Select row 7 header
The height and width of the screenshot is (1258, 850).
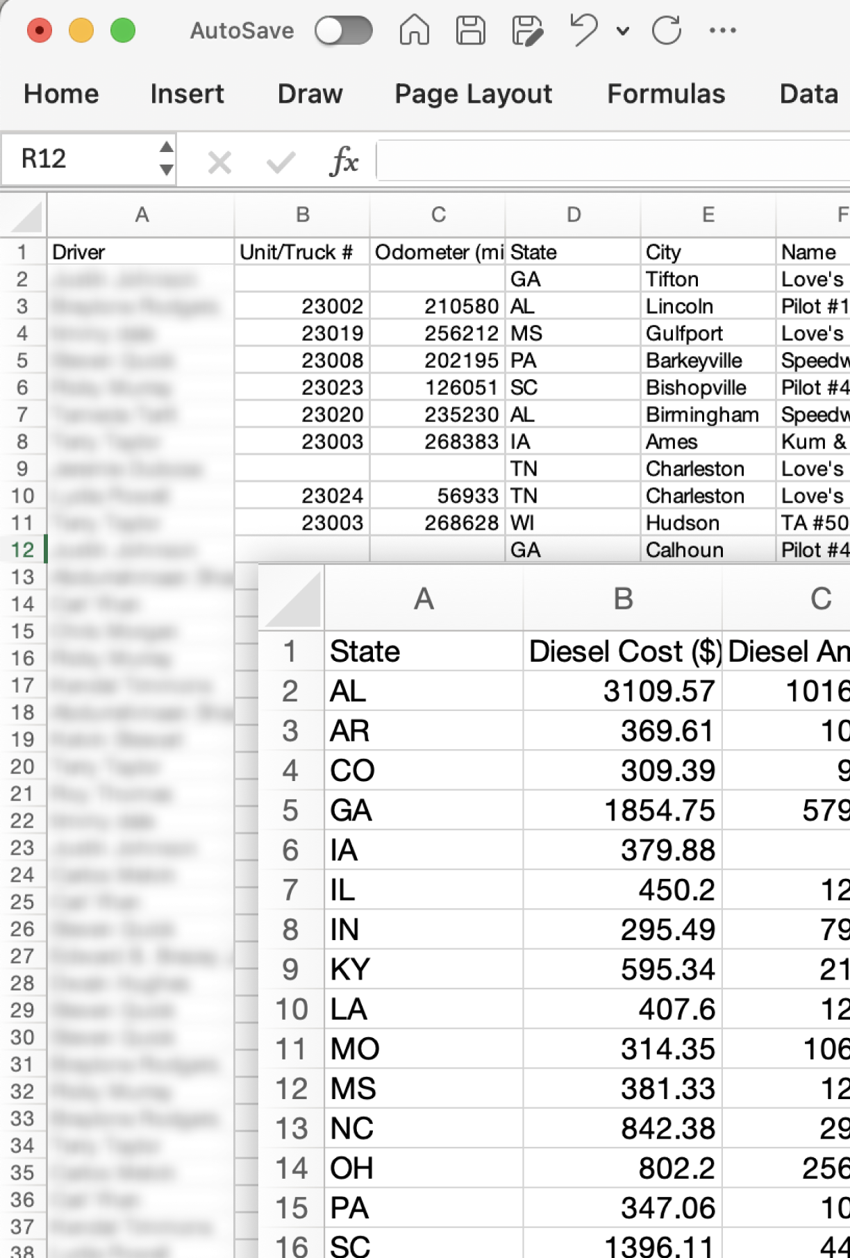(x=22, y=415)
